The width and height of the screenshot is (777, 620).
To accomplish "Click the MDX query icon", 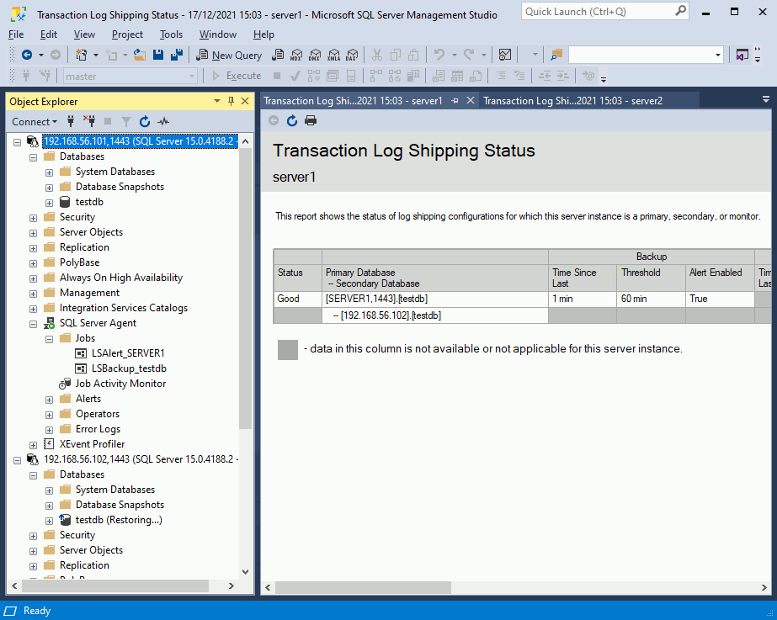I will point(296,55).
